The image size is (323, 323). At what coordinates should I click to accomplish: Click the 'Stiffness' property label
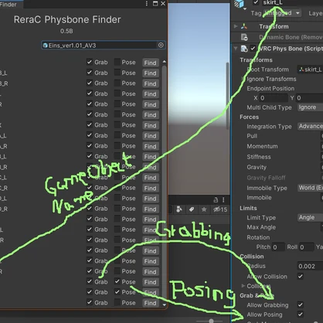point(259,157)
